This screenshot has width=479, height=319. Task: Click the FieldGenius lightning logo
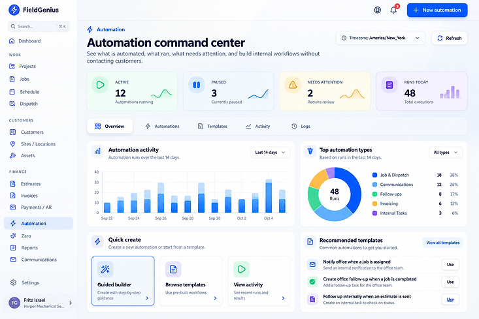[x=14, y=10]
